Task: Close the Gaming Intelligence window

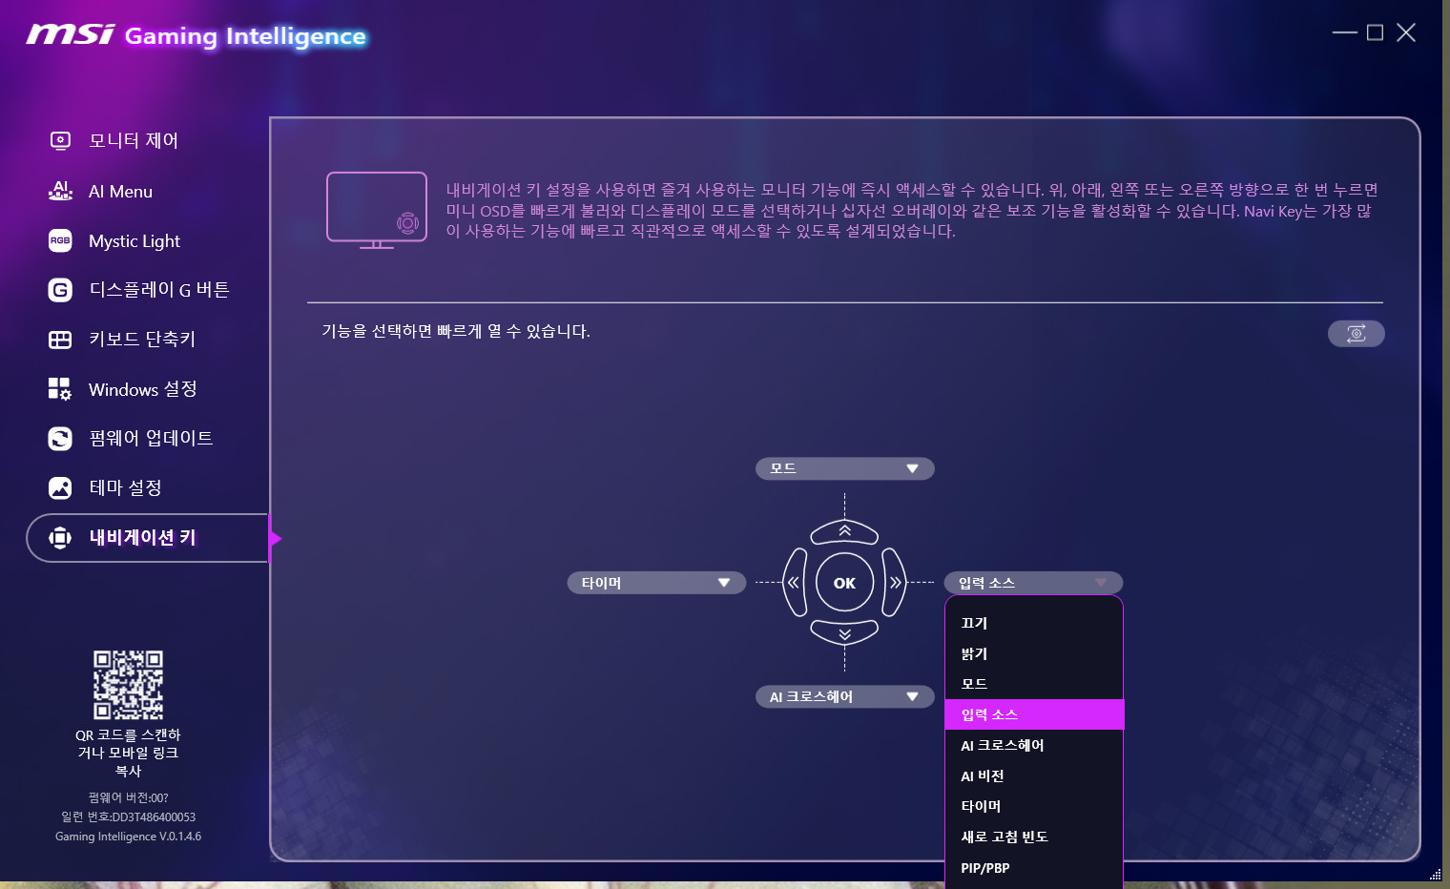Action: click(x=1406, y=32)
